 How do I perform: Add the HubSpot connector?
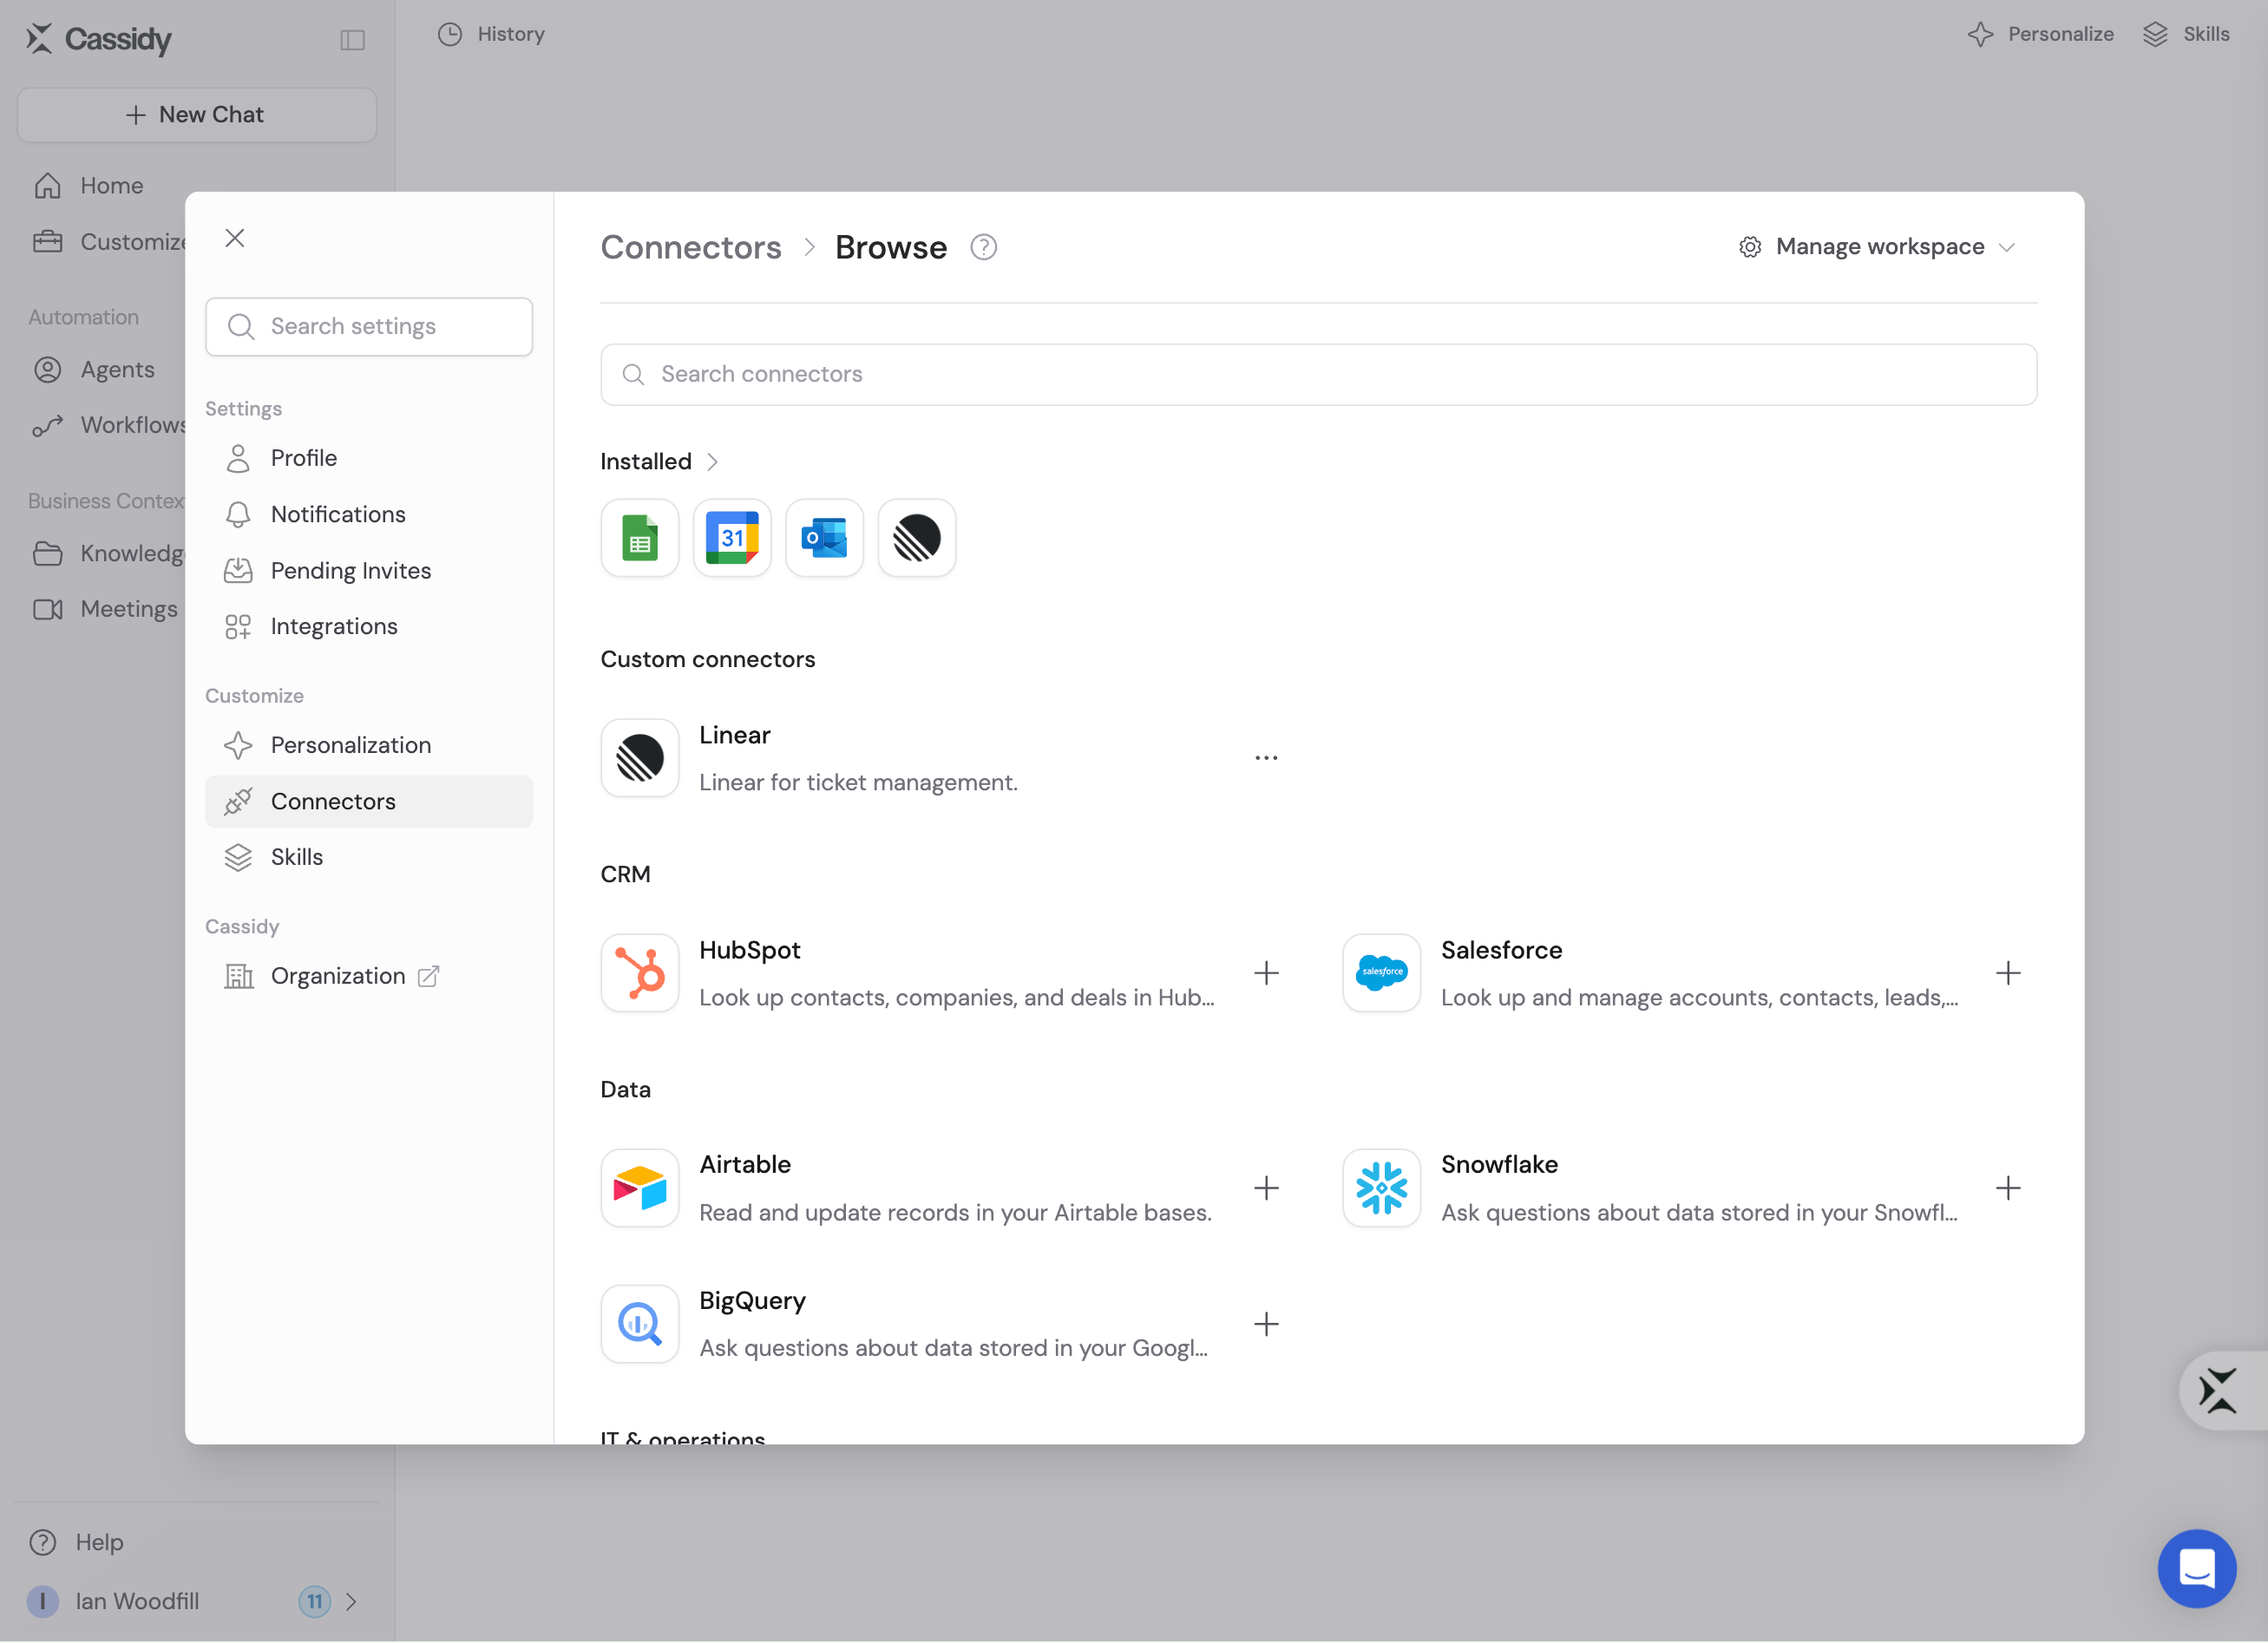coord(1266,973)
